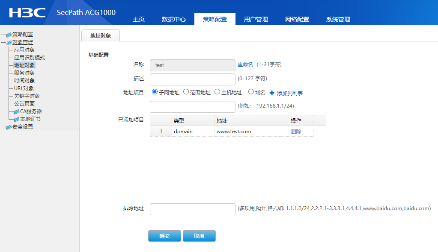This screenshot has height=252, width=438.
Task: Select the 子网地址 radio button
Action: [x=155, y=92]
